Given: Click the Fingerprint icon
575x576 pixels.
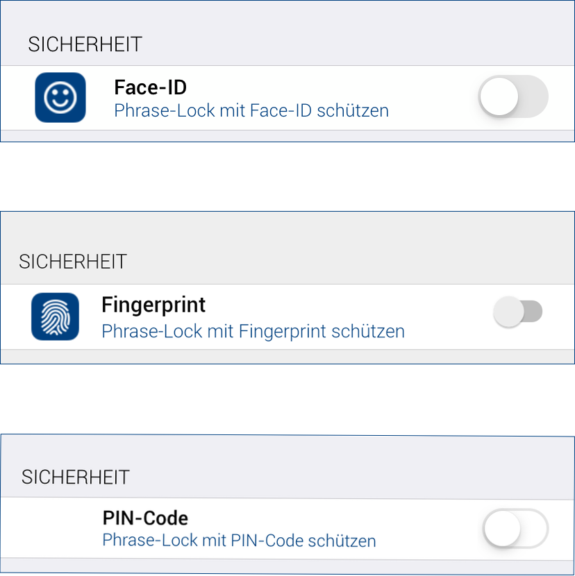Looking at the screenshot, I should click(x=56, y=316).
